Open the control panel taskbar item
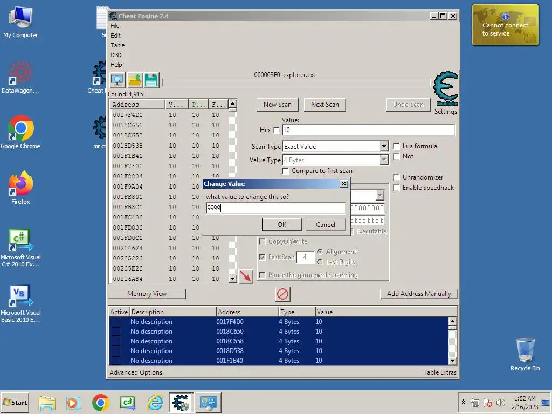Image resolution: width=552 pixels, height=414 pixels. [209, 403]
